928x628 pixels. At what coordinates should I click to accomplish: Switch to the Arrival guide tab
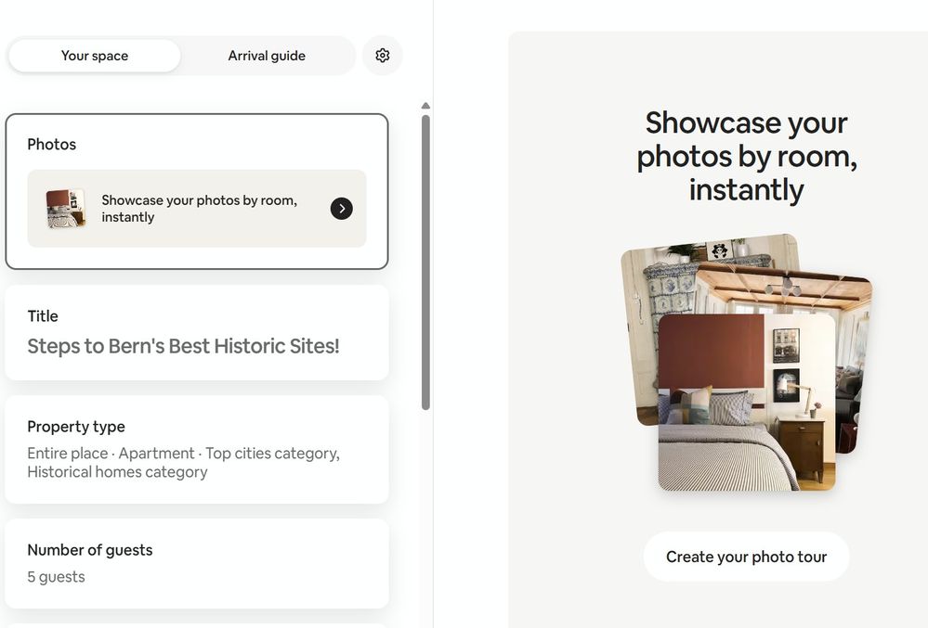pos(267,56)
